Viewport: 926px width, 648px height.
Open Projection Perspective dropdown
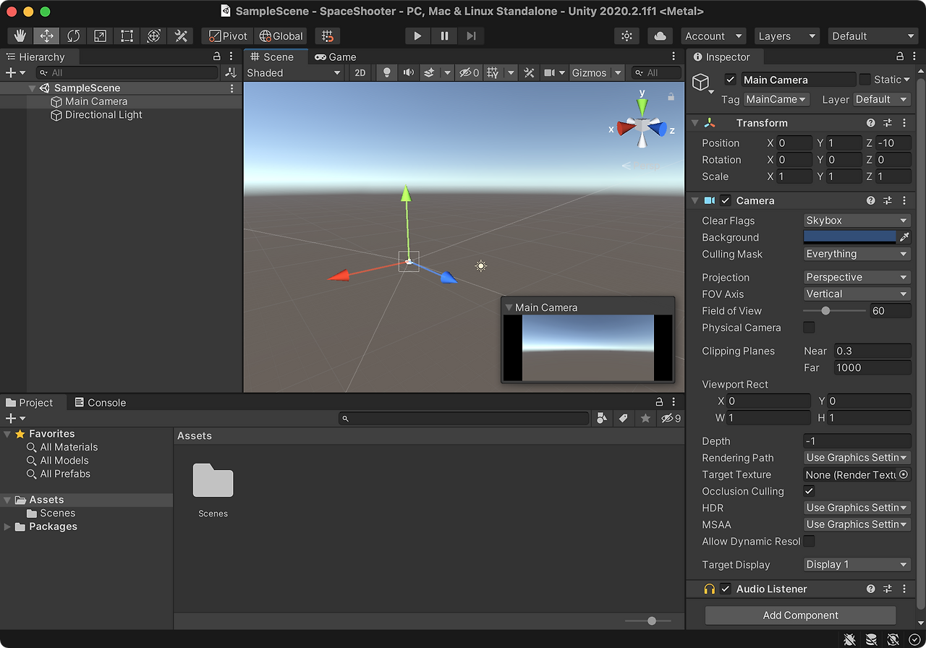pos(857,277)
